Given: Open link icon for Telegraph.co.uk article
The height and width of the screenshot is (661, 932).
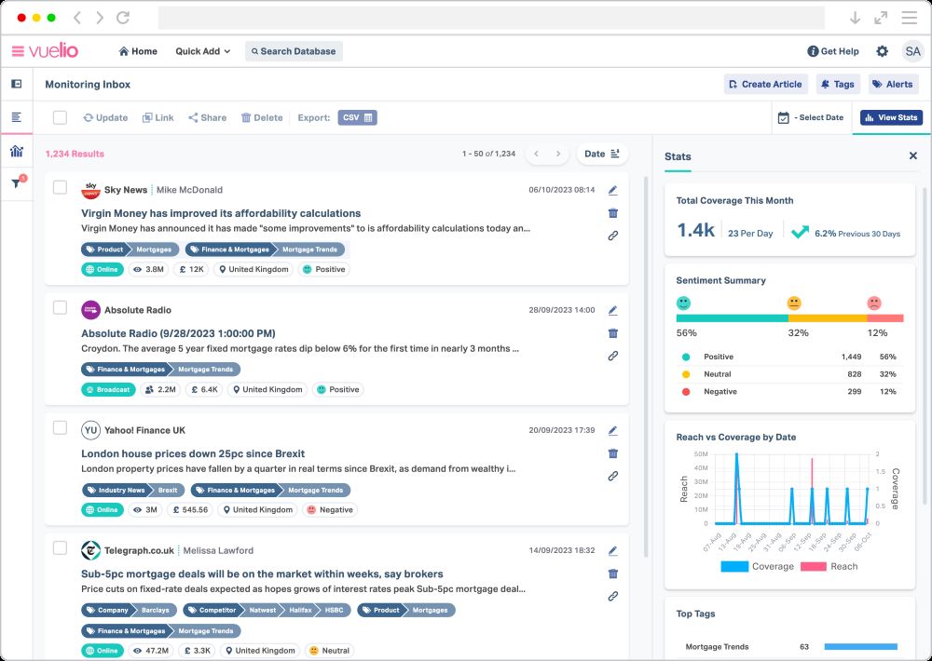Looking at the screenshot, I should [613, 596].
